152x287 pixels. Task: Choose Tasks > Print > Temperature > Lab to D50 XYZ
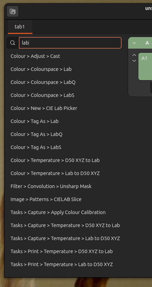(61, 264)
